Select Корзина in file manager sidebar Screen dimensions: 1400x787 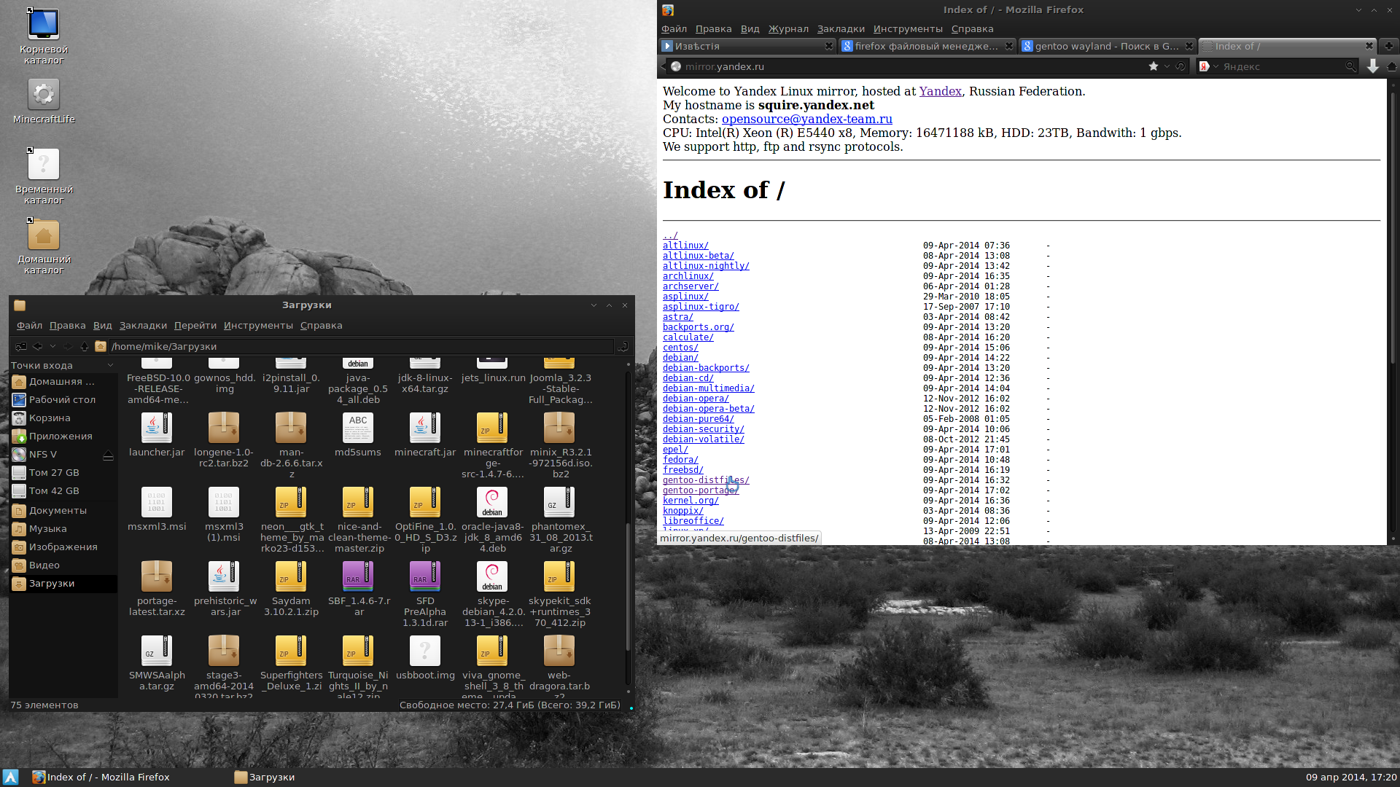pos(63,418)
